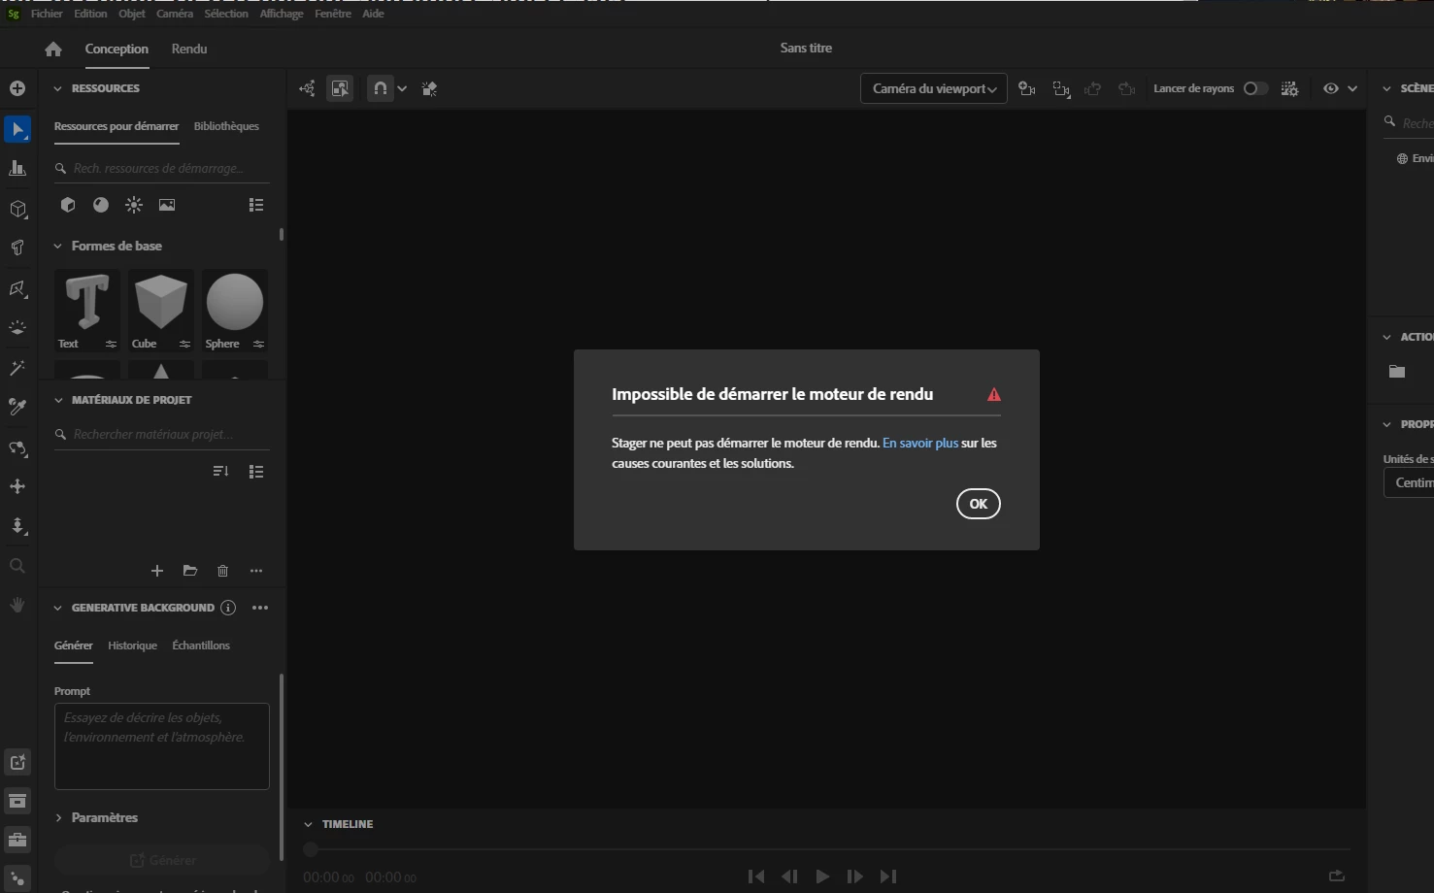Open the Affichage menu
This screenshot has width=1434, height=893.
pos(282,14)
